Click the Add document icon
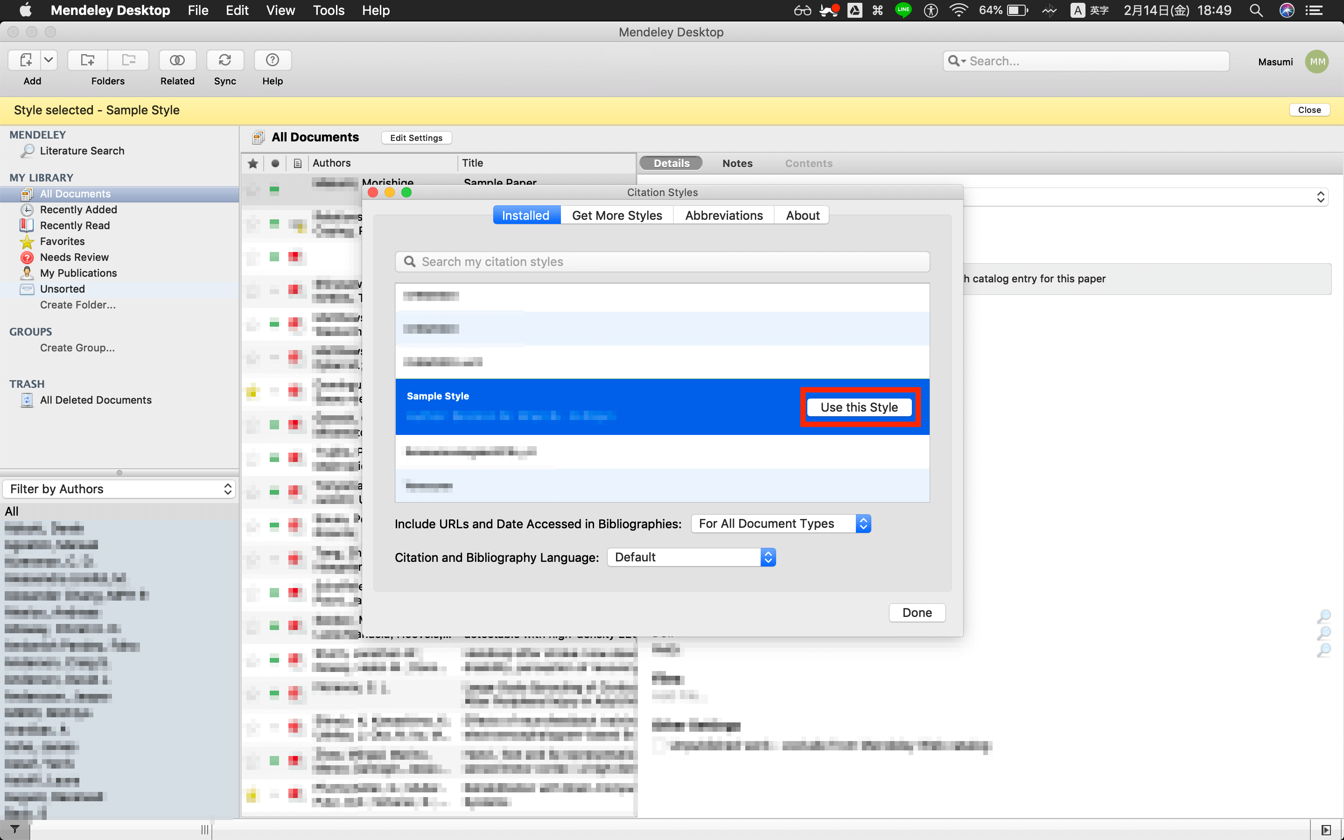The width and height of the screenshot is (1344, 840). 26,60
